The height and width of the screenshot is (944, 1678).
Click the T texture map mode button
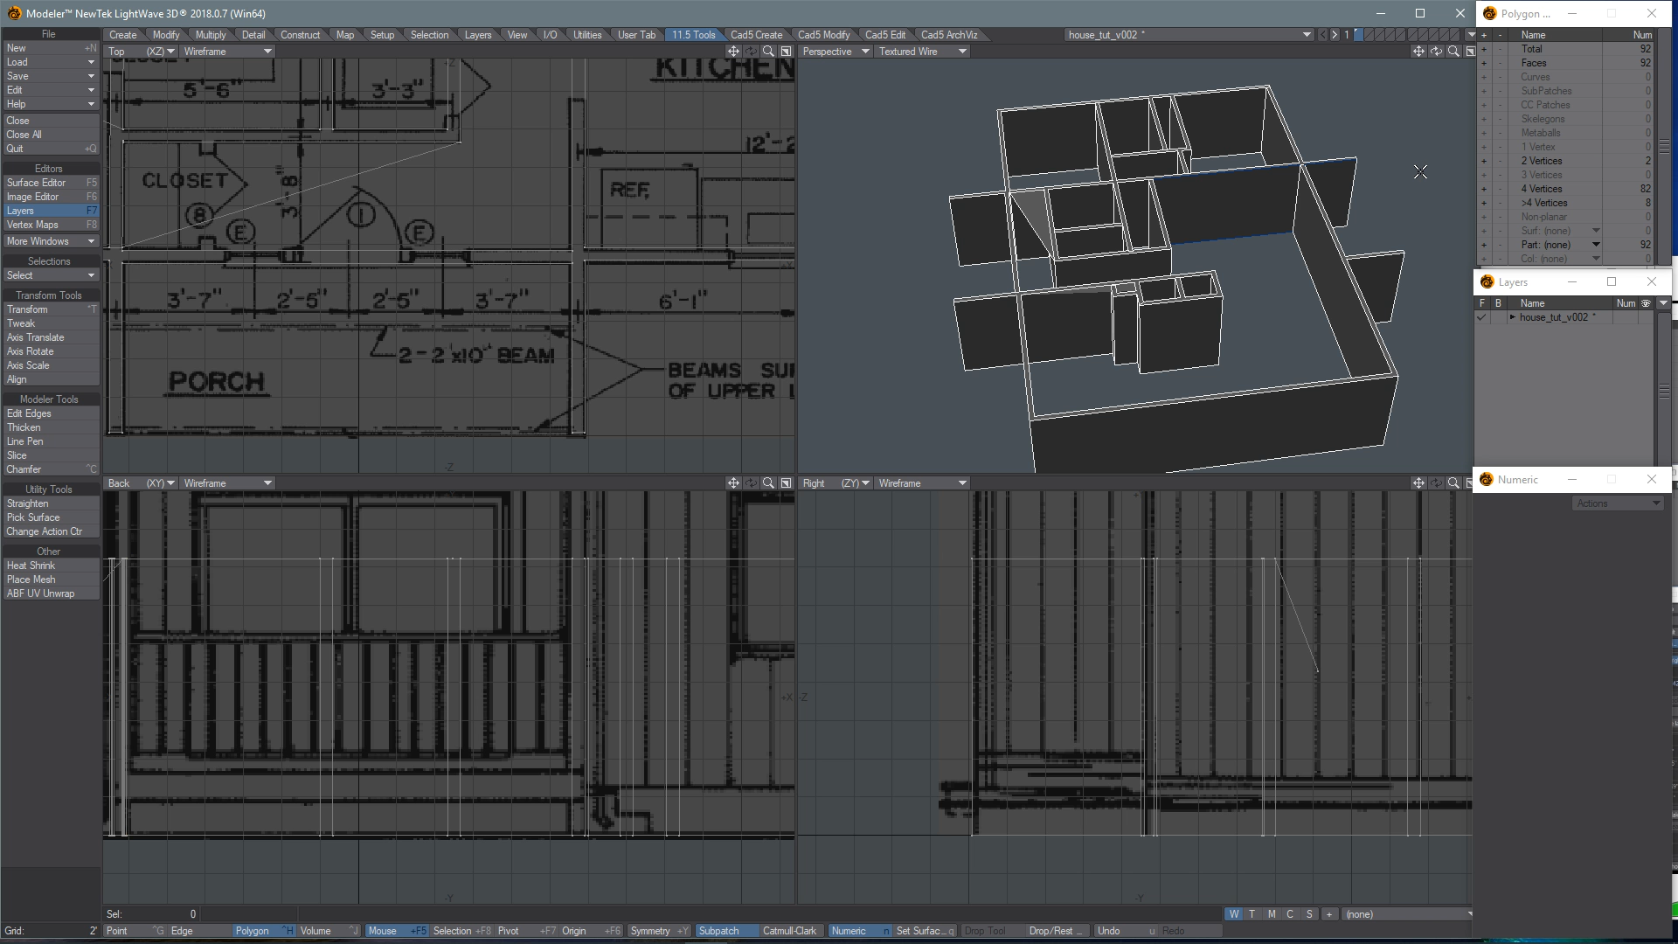click(1252, 914)
